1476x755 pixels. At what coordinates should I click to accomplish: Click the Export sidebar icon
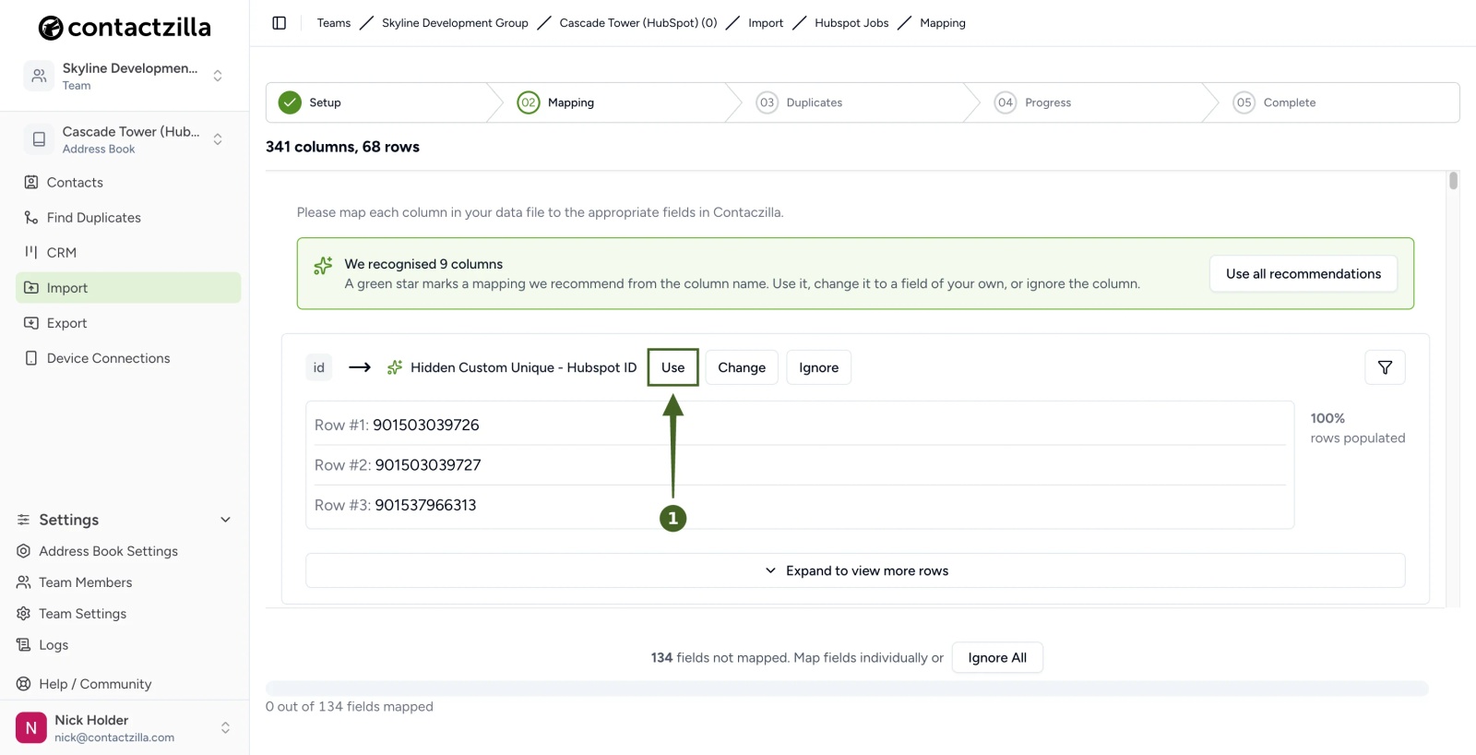pos(31,323)
